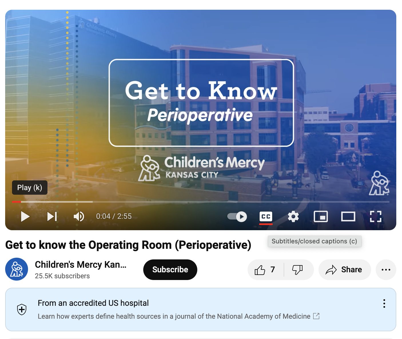The width and height of the screenshot is (402, 339).
Task: Toggle closed captions CC button
Action: coord(266,216)
